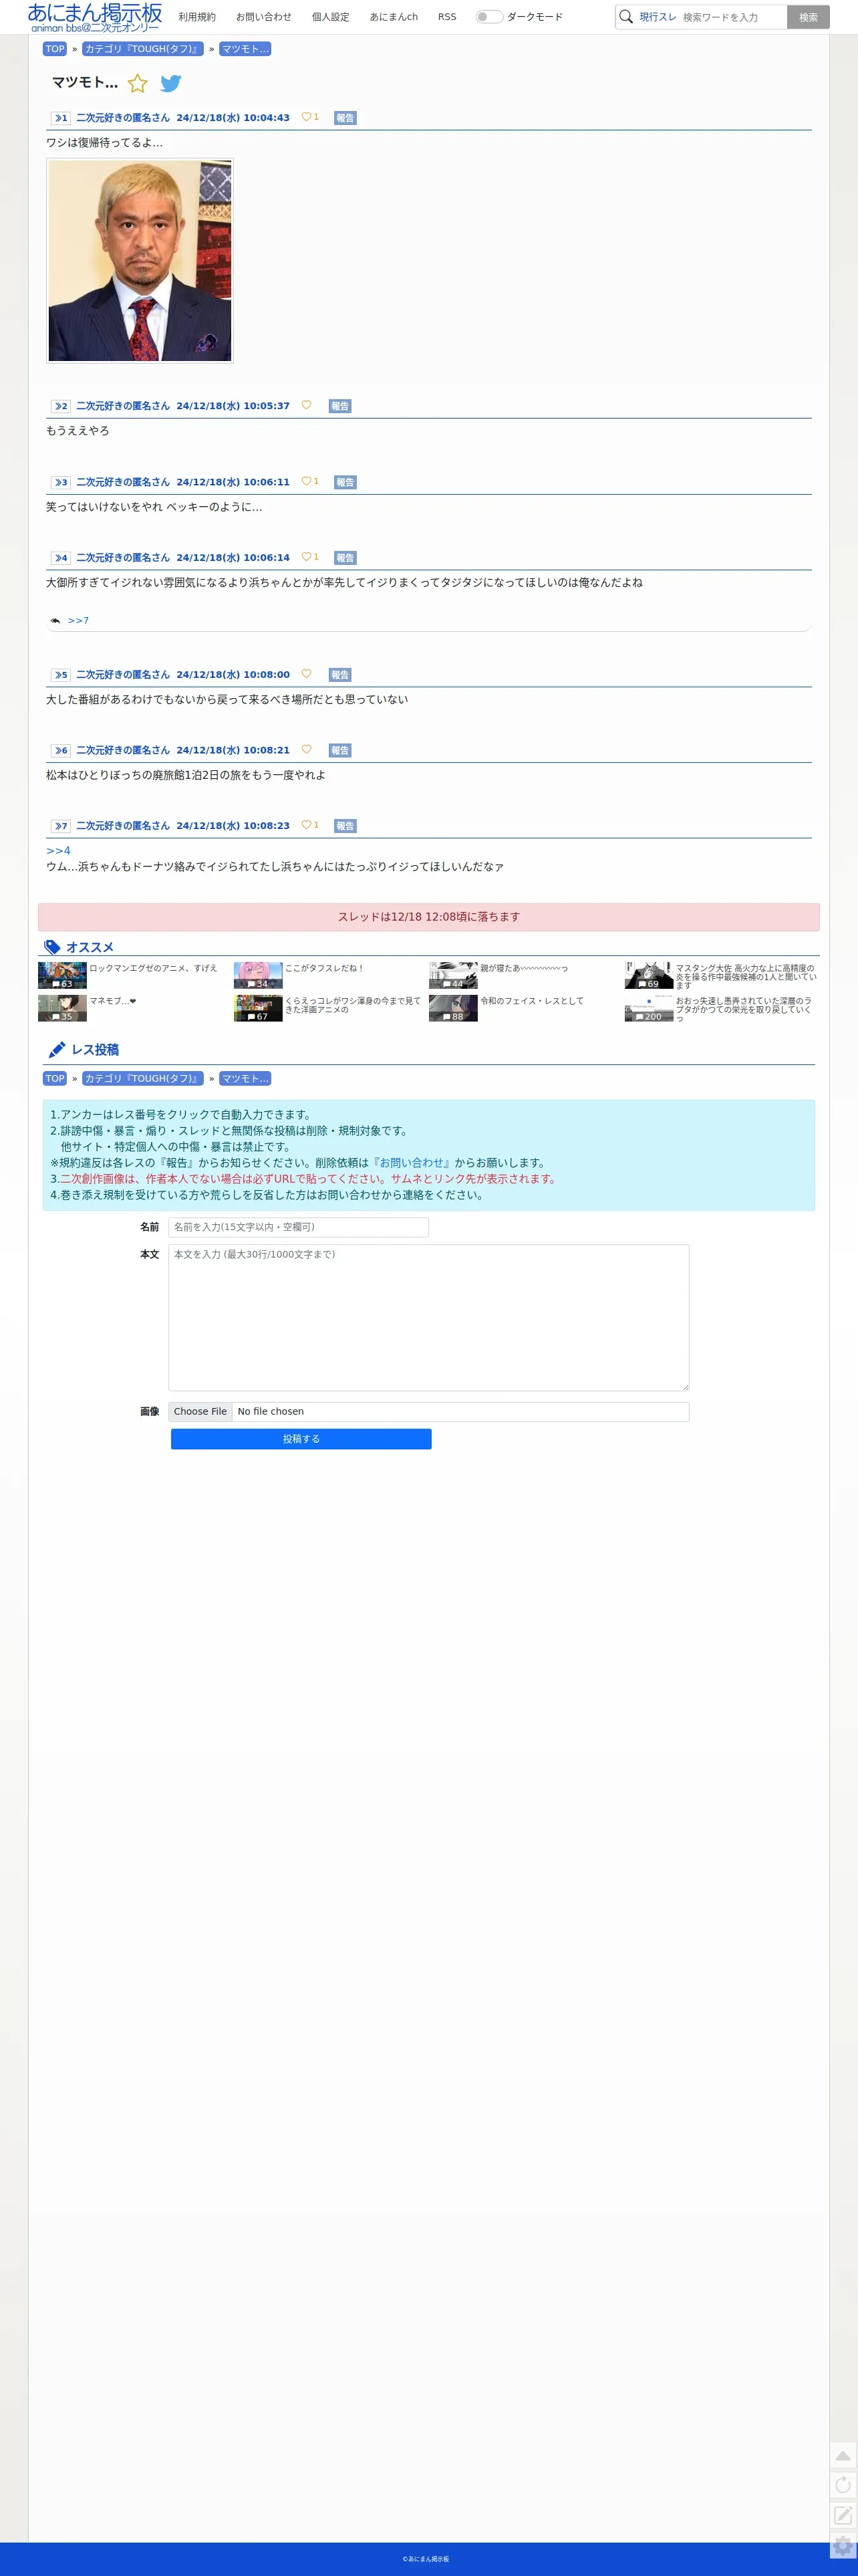Viewport: 858px width, 2576px height.
Task: Click the floating write-post pencil icon
Action: 843,2514
